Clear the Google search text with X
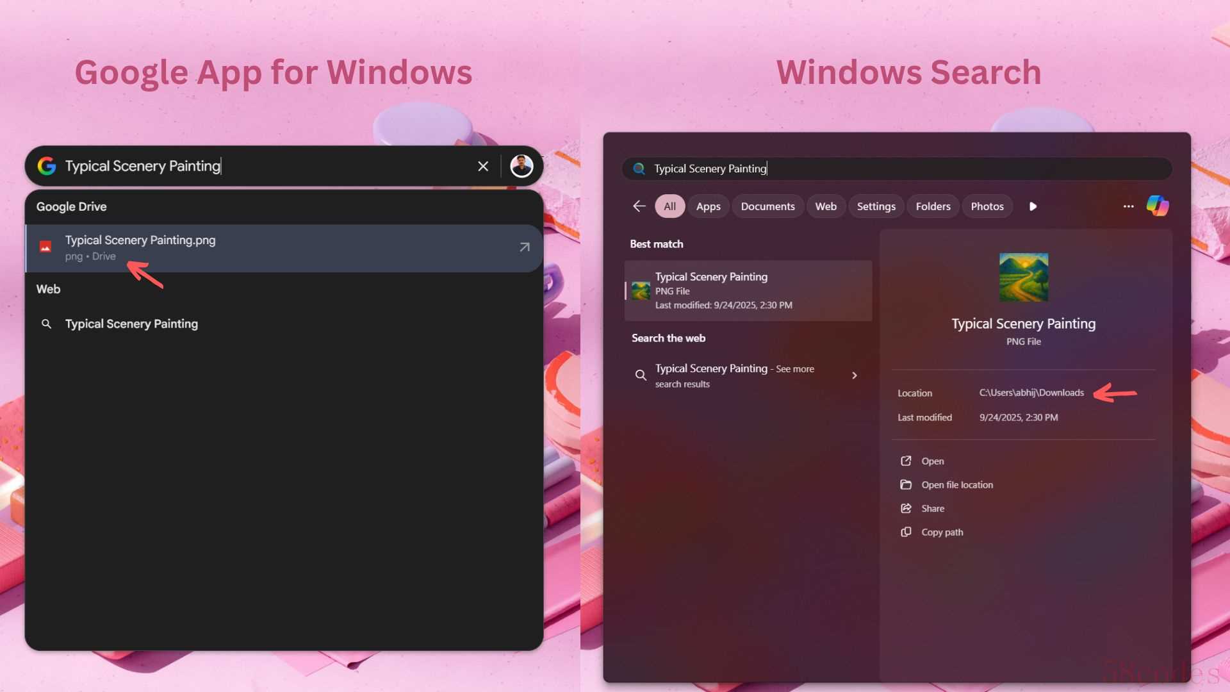The width and height of the screenshot is (1230, 692). pos(483,167)
